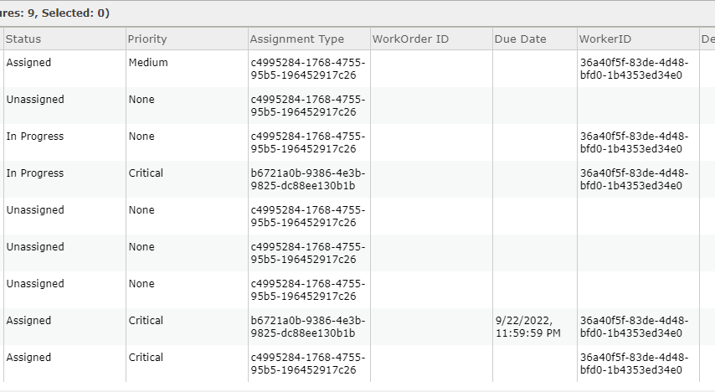
Task: Select the last Unassigned row
Action: pos(357,290)
